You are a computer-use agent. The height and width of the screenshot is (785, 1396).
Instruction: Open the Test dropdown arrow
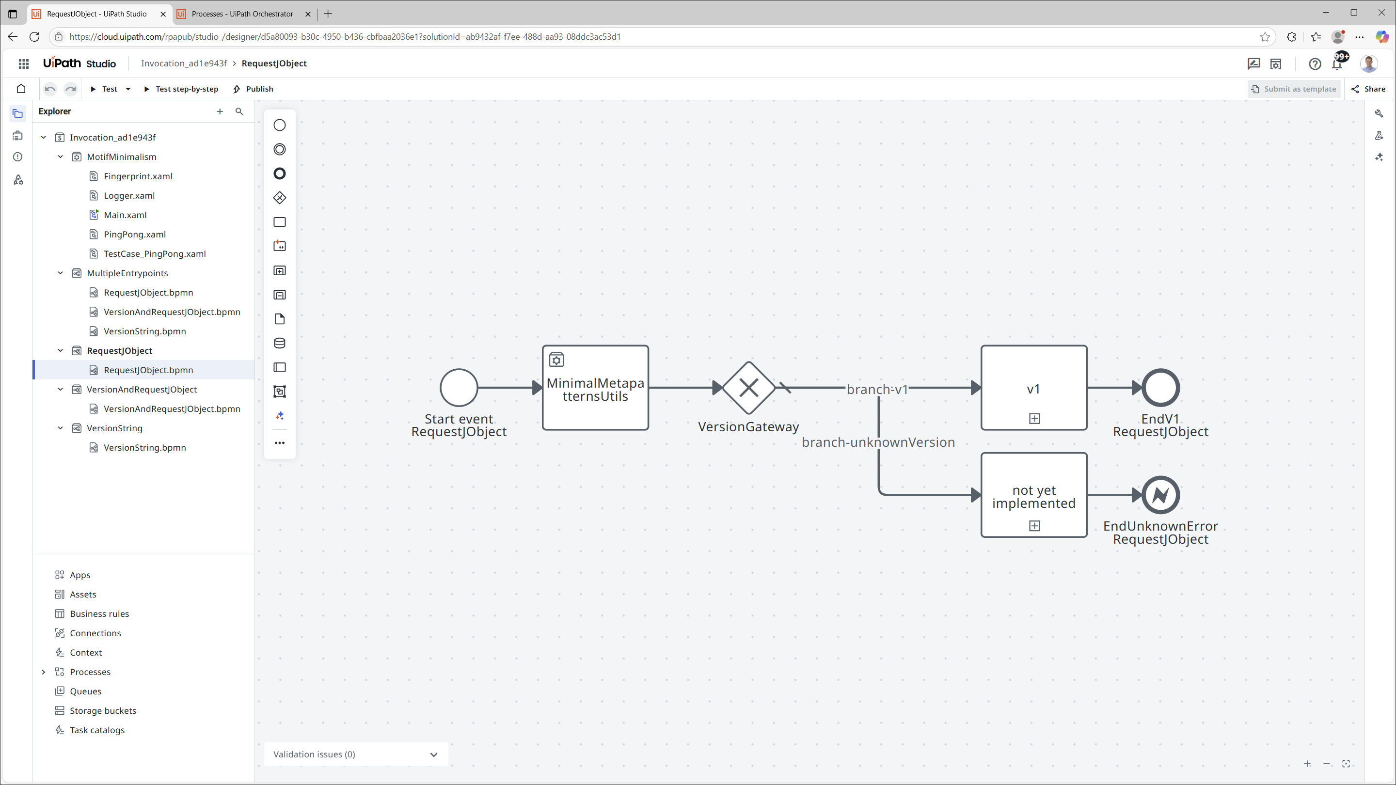[128, 89]
